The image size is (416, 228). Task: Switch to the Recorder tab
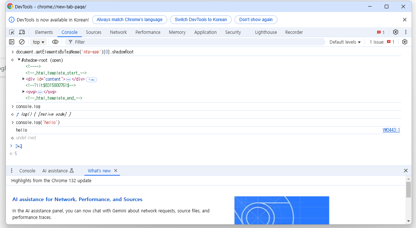click(294, 32)
